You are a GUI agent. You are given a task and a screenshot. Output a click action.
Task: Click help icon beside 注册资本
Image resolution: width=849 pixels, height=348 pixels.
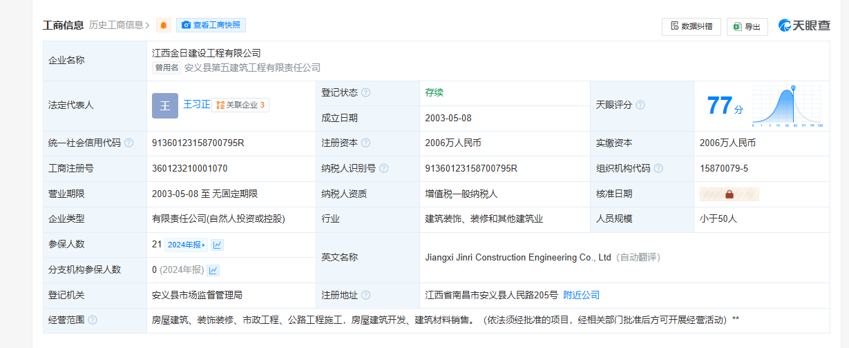pos(365,143)
